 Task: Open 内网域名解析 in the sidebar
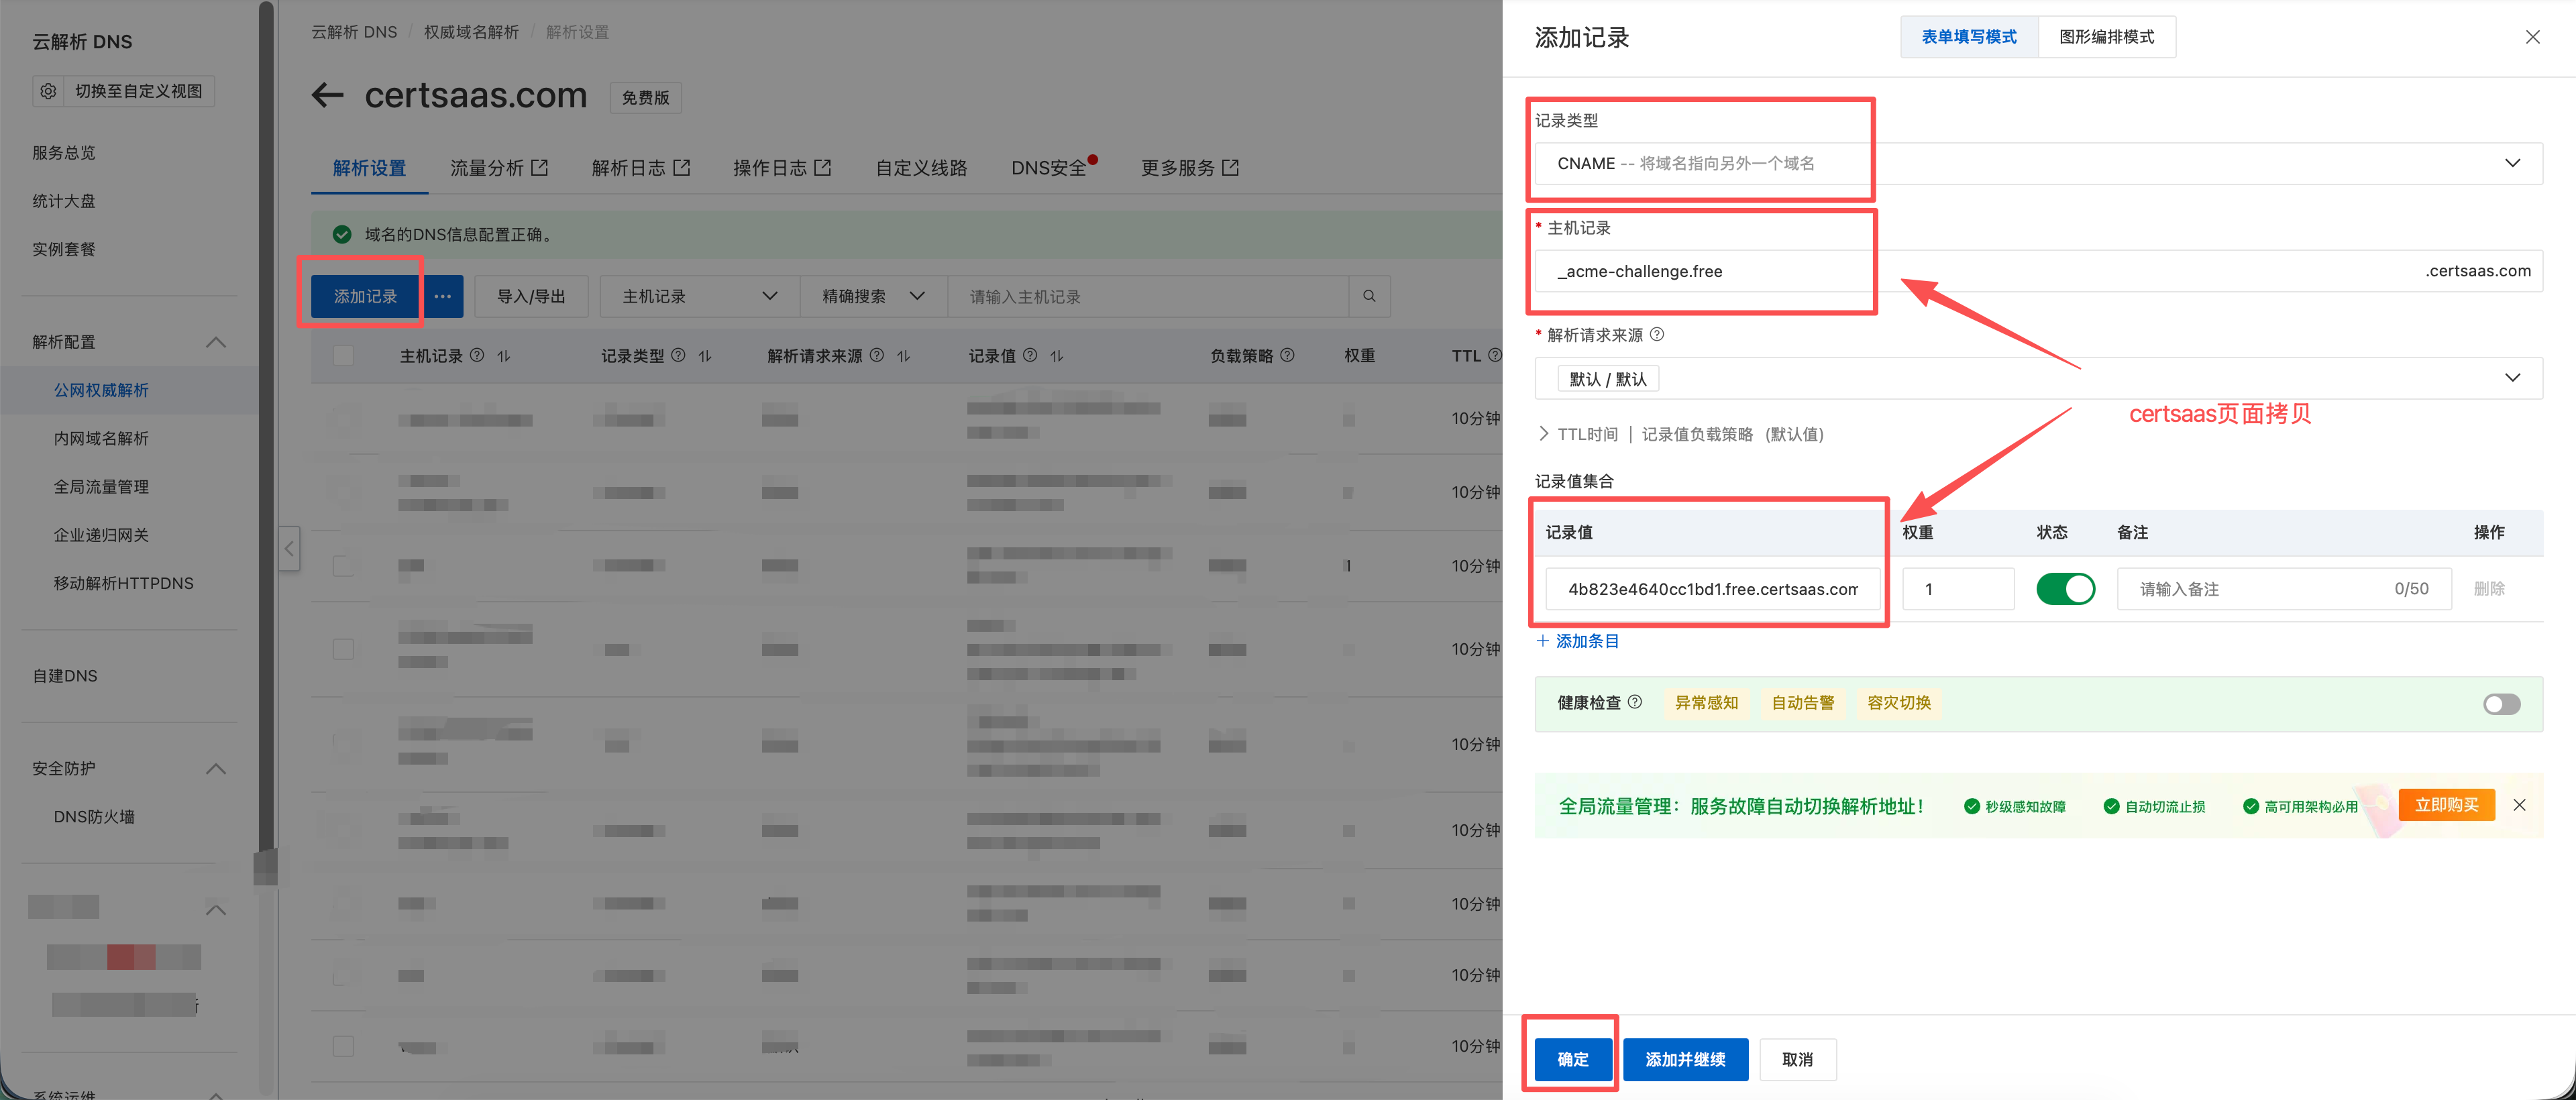point(101,438)
